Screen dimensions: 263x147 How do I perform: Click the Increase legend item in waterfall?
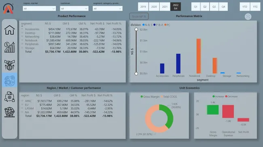[x=218, y=96]
